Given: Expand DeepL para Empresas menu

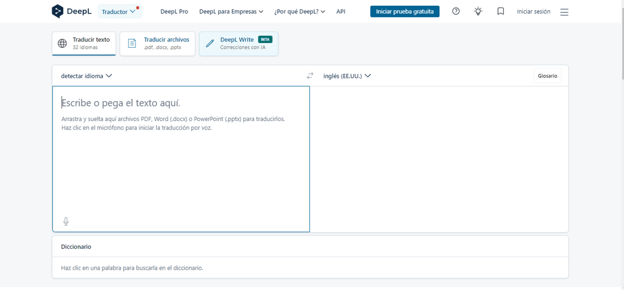Looking at the screenshot, I should point(231,11).
